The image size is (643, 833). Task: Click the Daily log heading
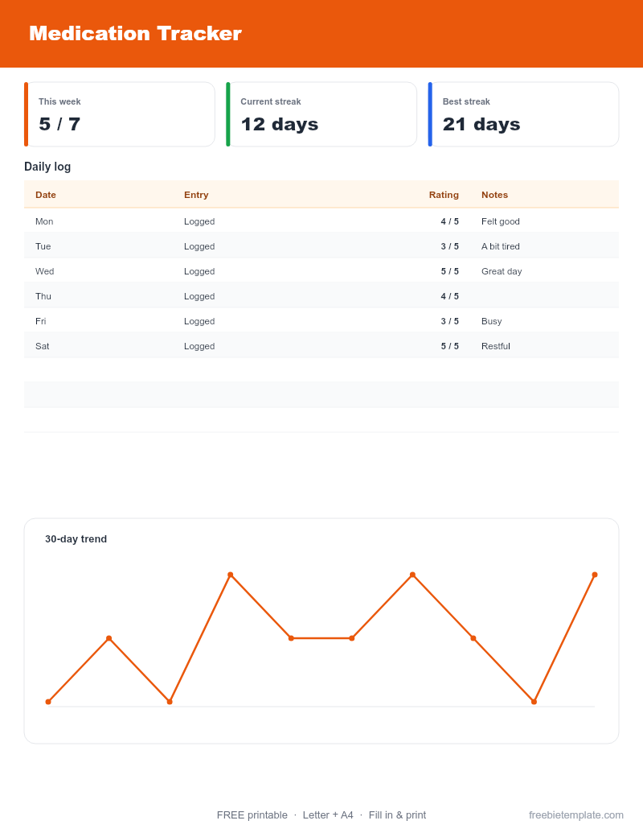[x=47, y=167]
